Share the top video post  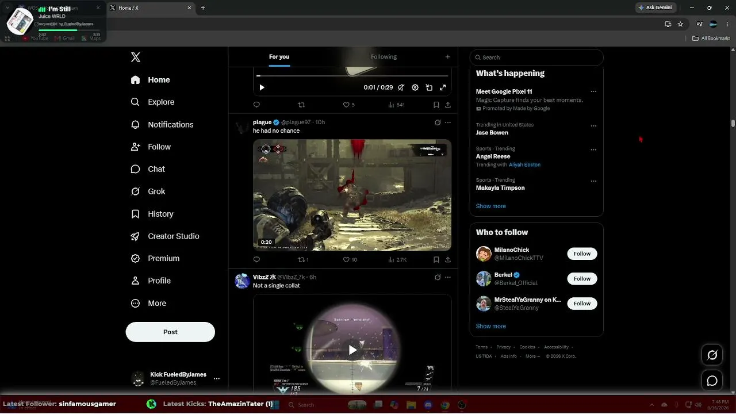448,105
